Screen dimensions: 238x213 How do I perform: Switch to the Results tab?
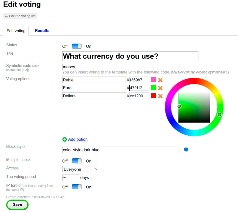tap(42, 31)
